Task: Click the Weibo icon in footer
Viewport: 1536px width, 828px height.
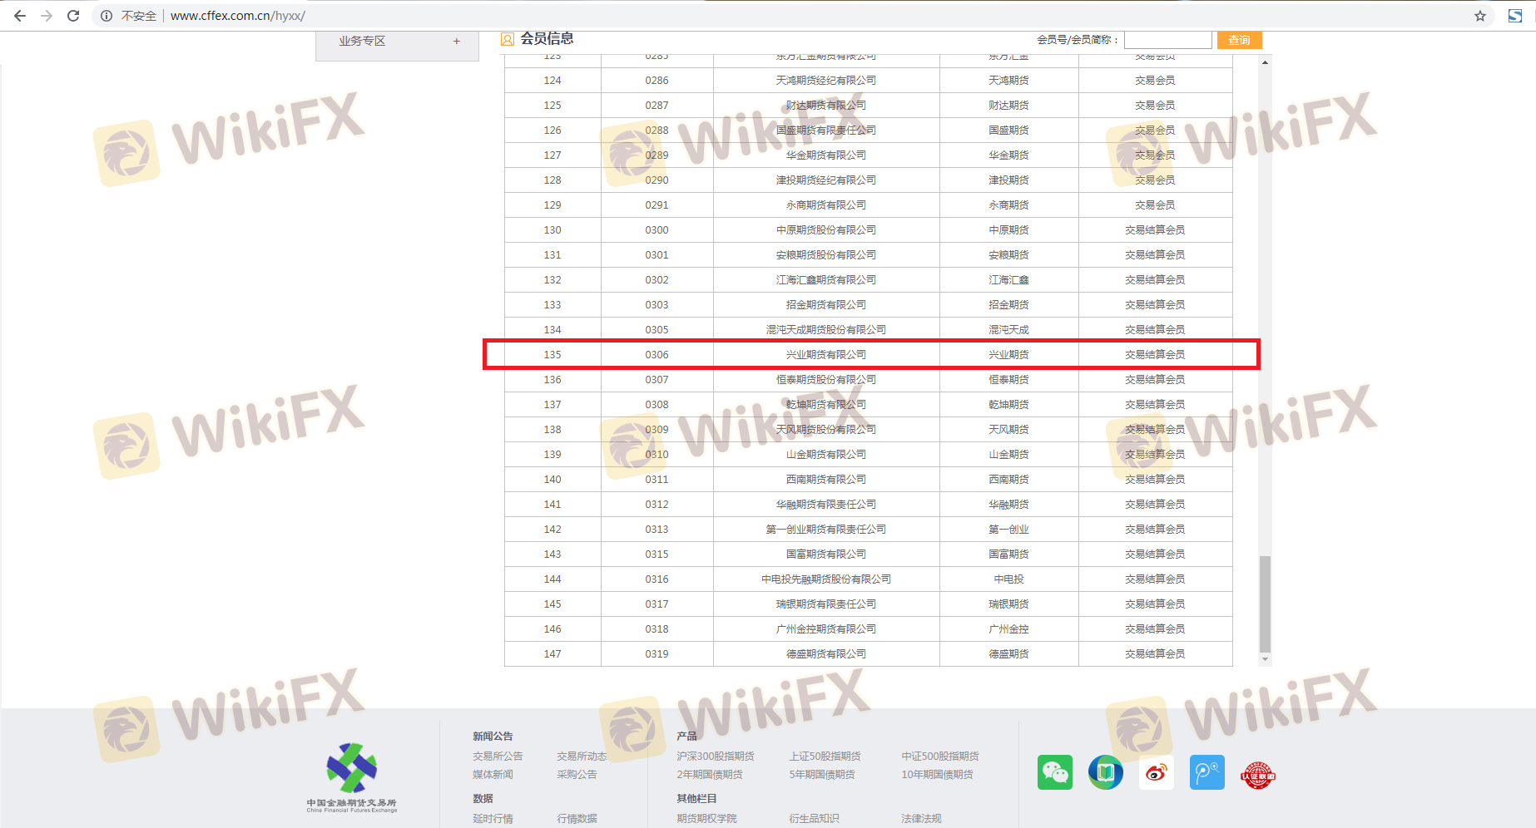Action: 1156,772
